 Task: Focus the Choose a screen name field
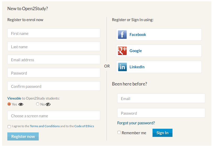pos(54,115)
